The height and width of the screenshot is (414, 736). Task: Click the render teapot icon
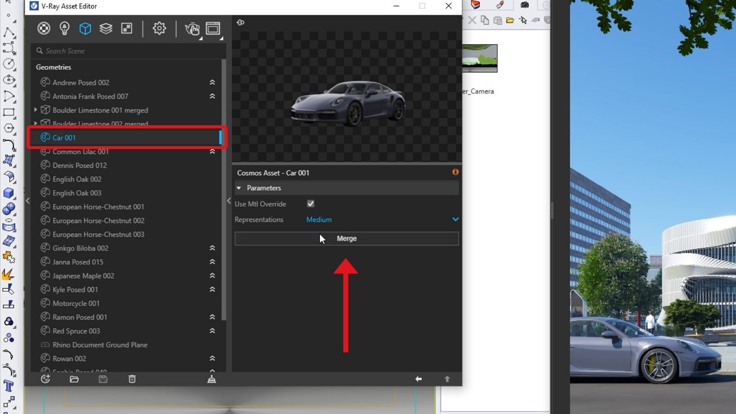click(192, 28)
